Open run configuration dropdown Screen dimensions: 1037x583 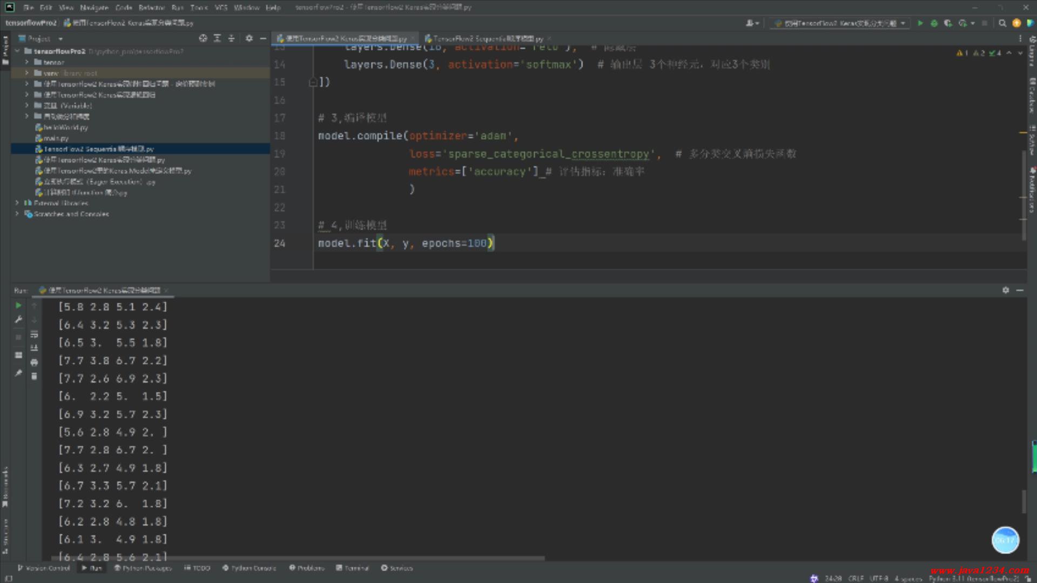click(840, 23)
